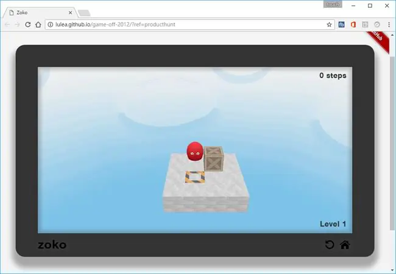Open the browser home page icon
The height and width of the screenshot is (274, 396).
[38, 24]
